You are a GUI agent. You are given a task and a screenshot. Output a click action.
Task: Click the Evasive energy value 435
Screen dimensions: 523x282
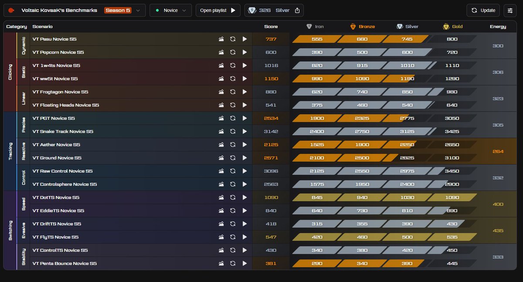point(498,231)
